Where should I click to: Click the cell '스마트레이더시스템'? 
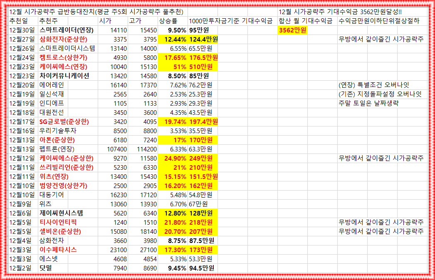pyautogui.click(x=67, y=49)
